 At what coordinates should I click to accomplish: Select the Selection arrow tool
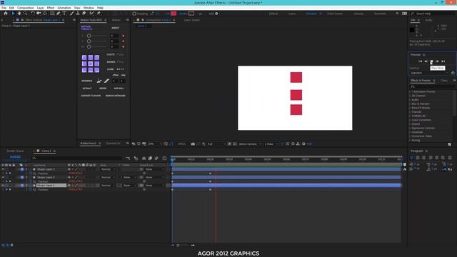point(13,14)
